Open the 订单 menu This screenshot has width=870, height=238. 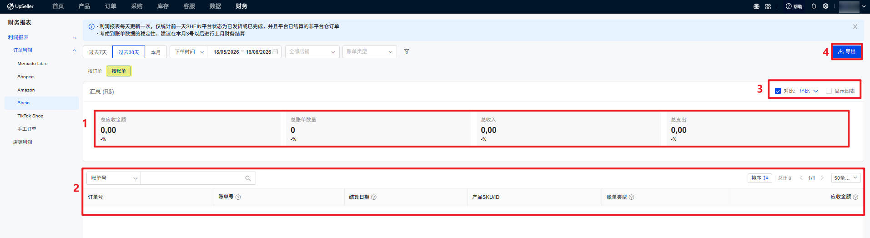coord(111,6)
